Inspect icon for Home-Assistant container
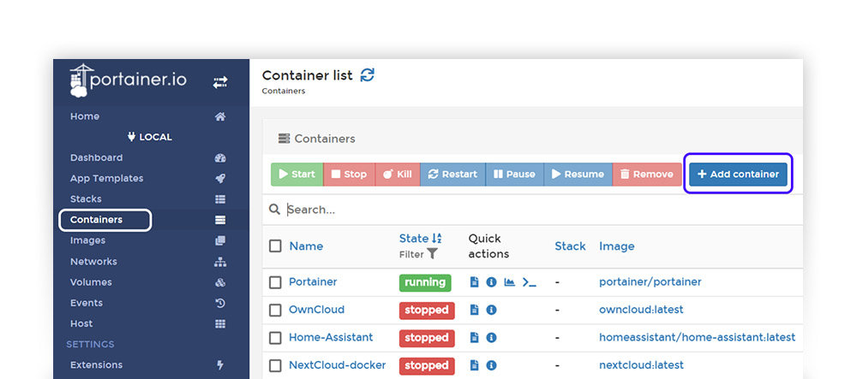This screenshot has width=857, height=379. coord(491,338)
